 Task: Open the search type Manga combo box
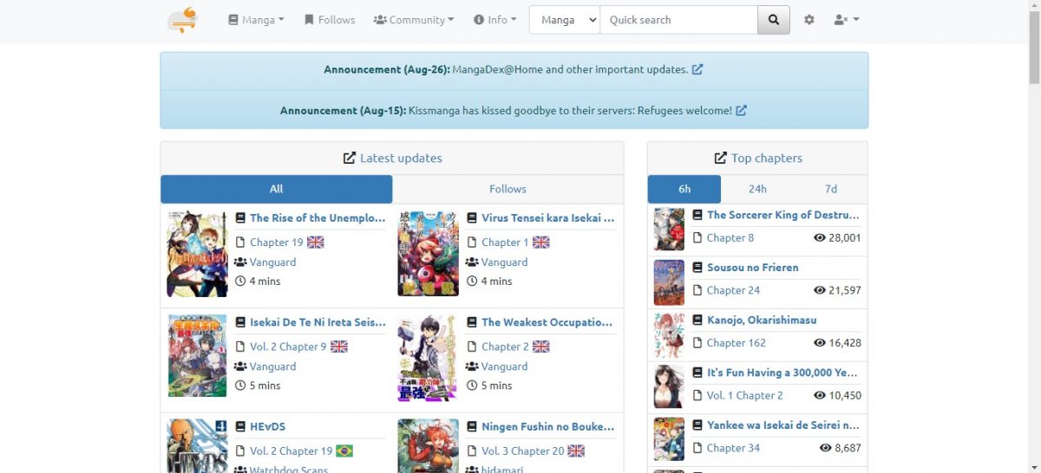564,20
